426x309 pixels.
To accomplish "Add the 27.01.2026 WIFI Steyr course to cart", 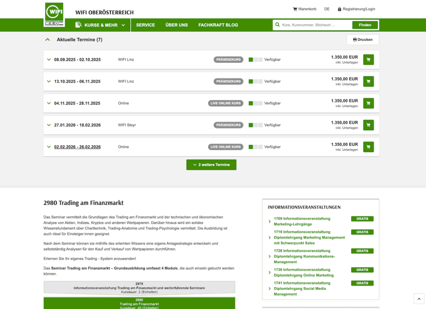I will (368, 125).
